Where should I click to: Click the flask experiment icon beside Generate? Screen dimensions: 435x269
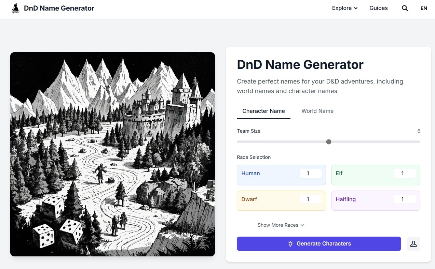click(x=413, y=243)
